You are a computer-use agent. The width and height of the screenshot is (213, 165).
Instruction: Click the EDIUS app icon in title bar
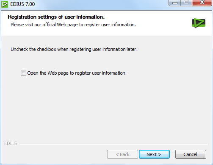[x=5, y=4]
